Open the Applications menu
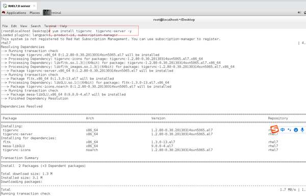This screenshot has height=196, width=306. [x=16, y=13]
